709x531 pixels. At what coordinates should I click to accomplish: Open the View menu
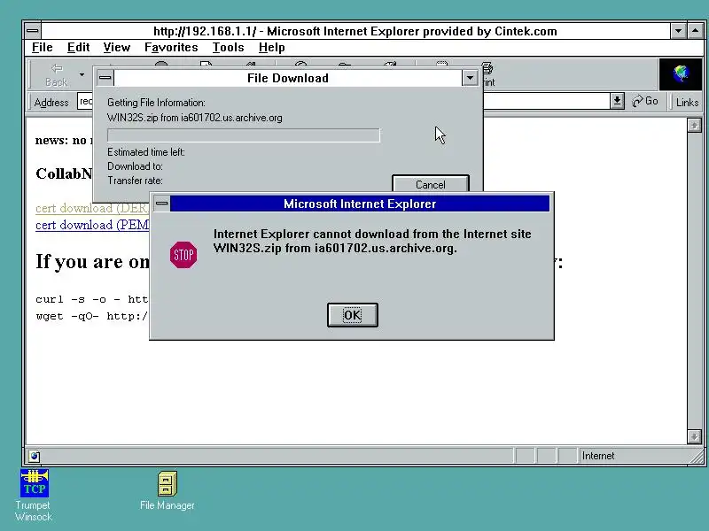point(117,48)
